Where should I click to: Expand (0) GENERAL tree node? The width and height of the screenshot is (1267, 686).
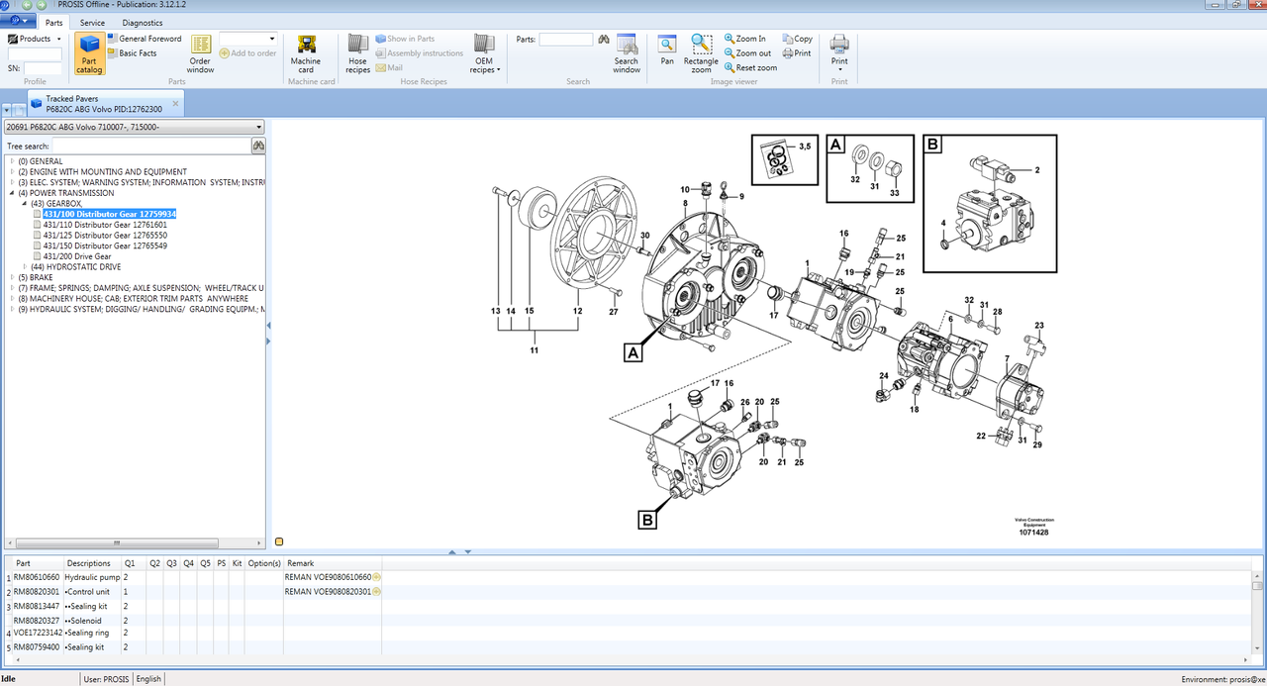(x=12, y=161)
